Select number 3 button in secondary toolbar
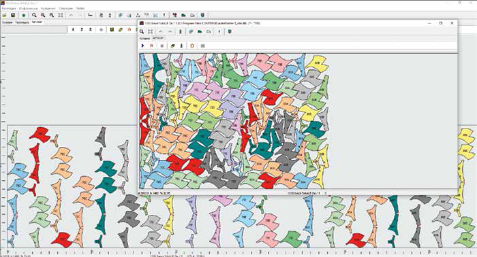Screen dimensions: 477x257 [91, 29]
